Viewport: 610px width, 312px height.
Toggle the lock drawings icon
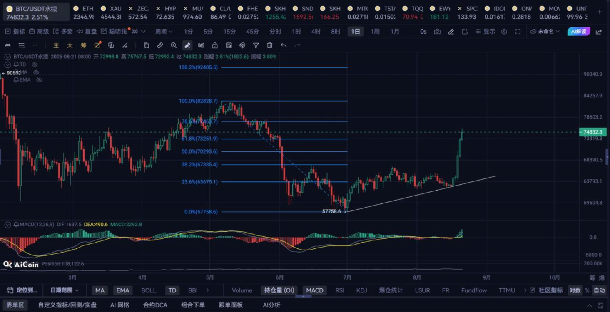[x=215, y=45]
